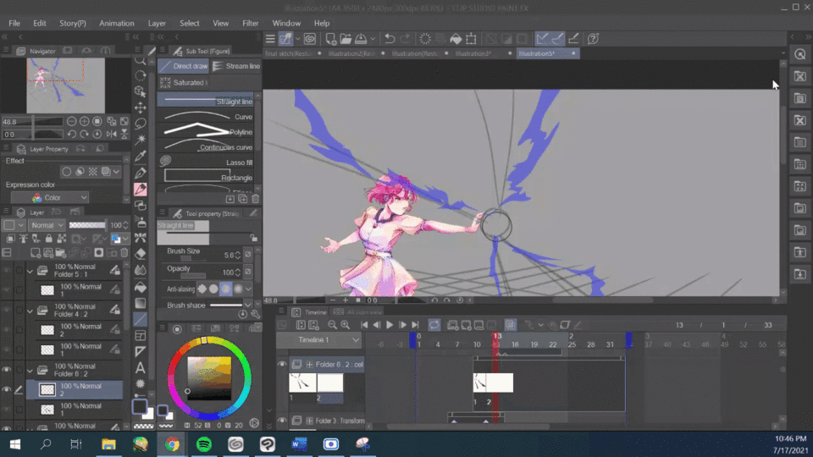Screen dimensions: 813x457
Task: Toggle loop playback in timeline
Action: pos(434,325)
